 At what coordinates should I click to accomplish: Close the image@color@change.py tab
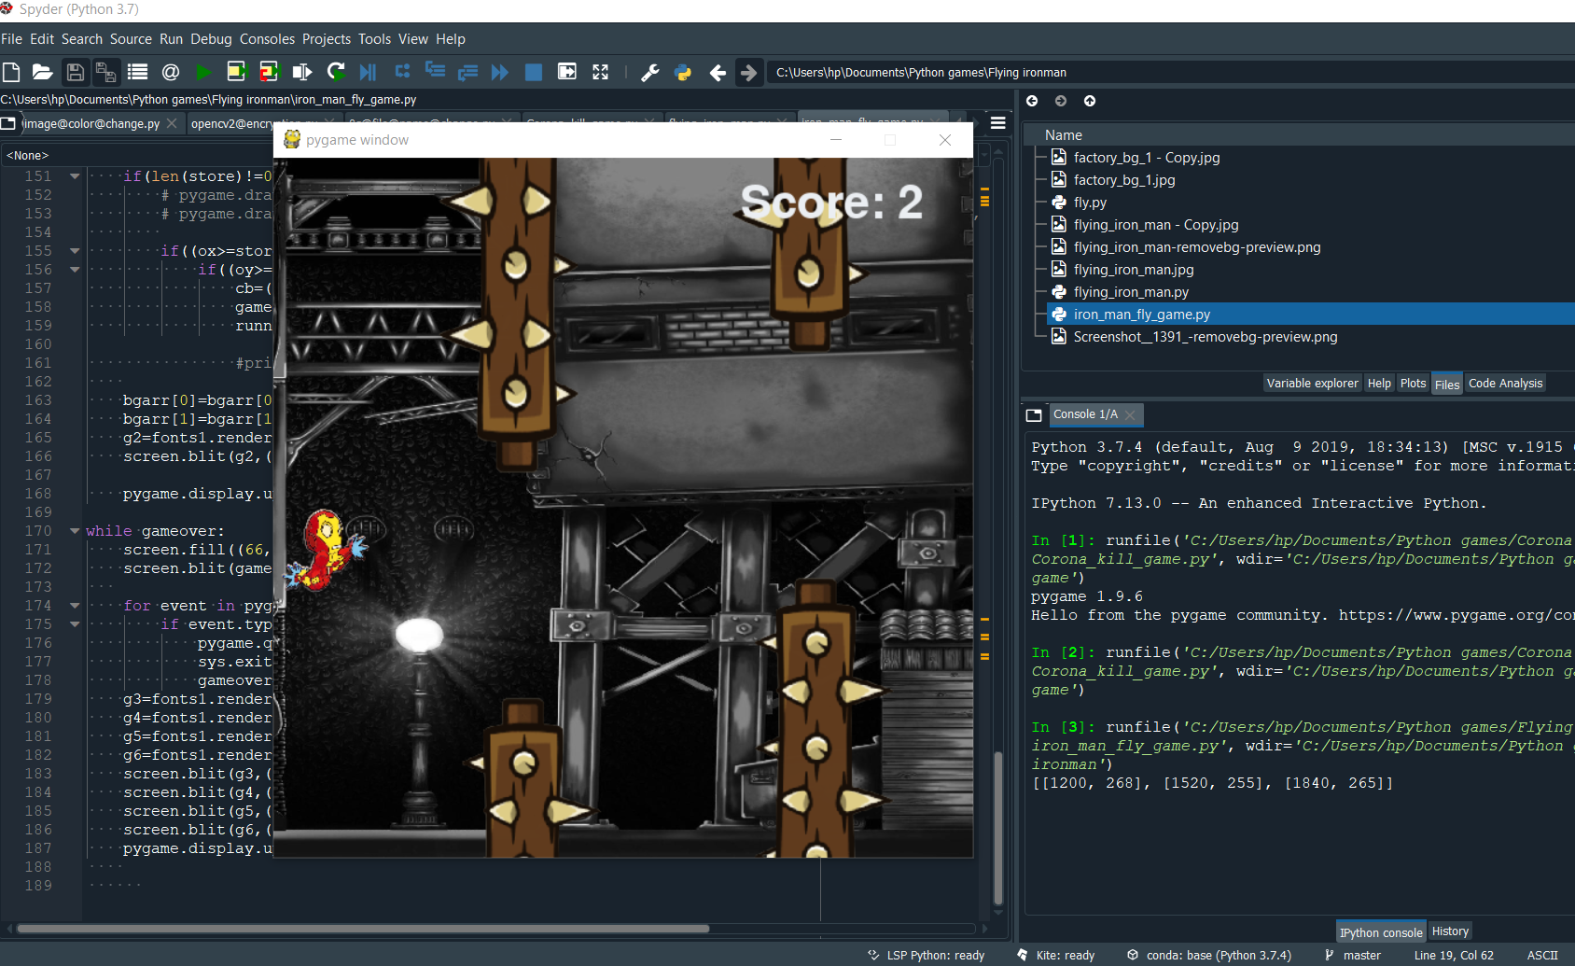[172, 123]
